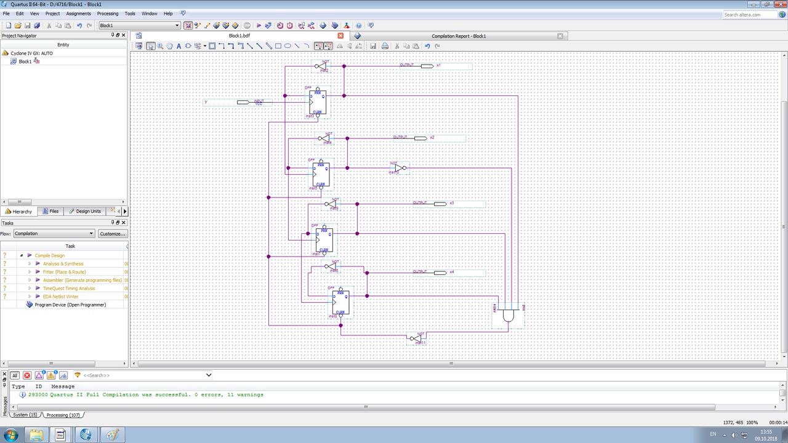This screenshot has height=443, width=788.
Task: Select the Text tool (A icon)
Action: pos(179,46)
